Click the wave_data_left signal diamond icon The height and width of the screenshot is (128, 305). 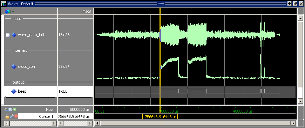tap(14, 35)
